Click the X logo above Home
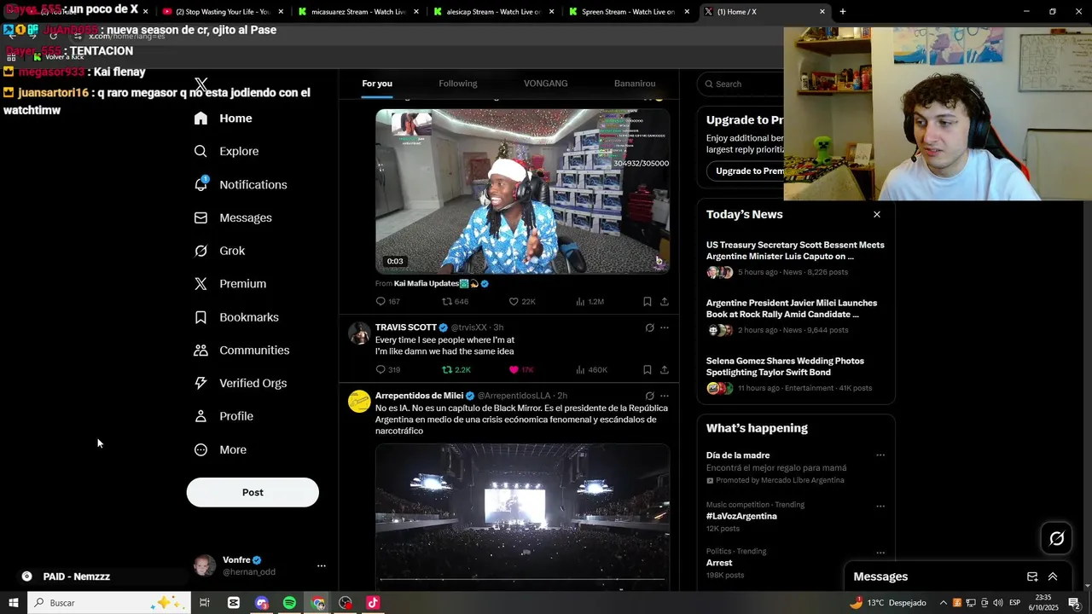The image size is (1092, 614). click(200, 84)
